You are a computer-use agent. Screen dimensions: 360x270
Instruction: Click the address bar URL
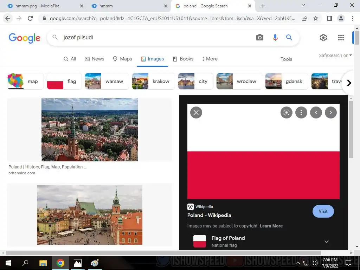coord(172,18)
